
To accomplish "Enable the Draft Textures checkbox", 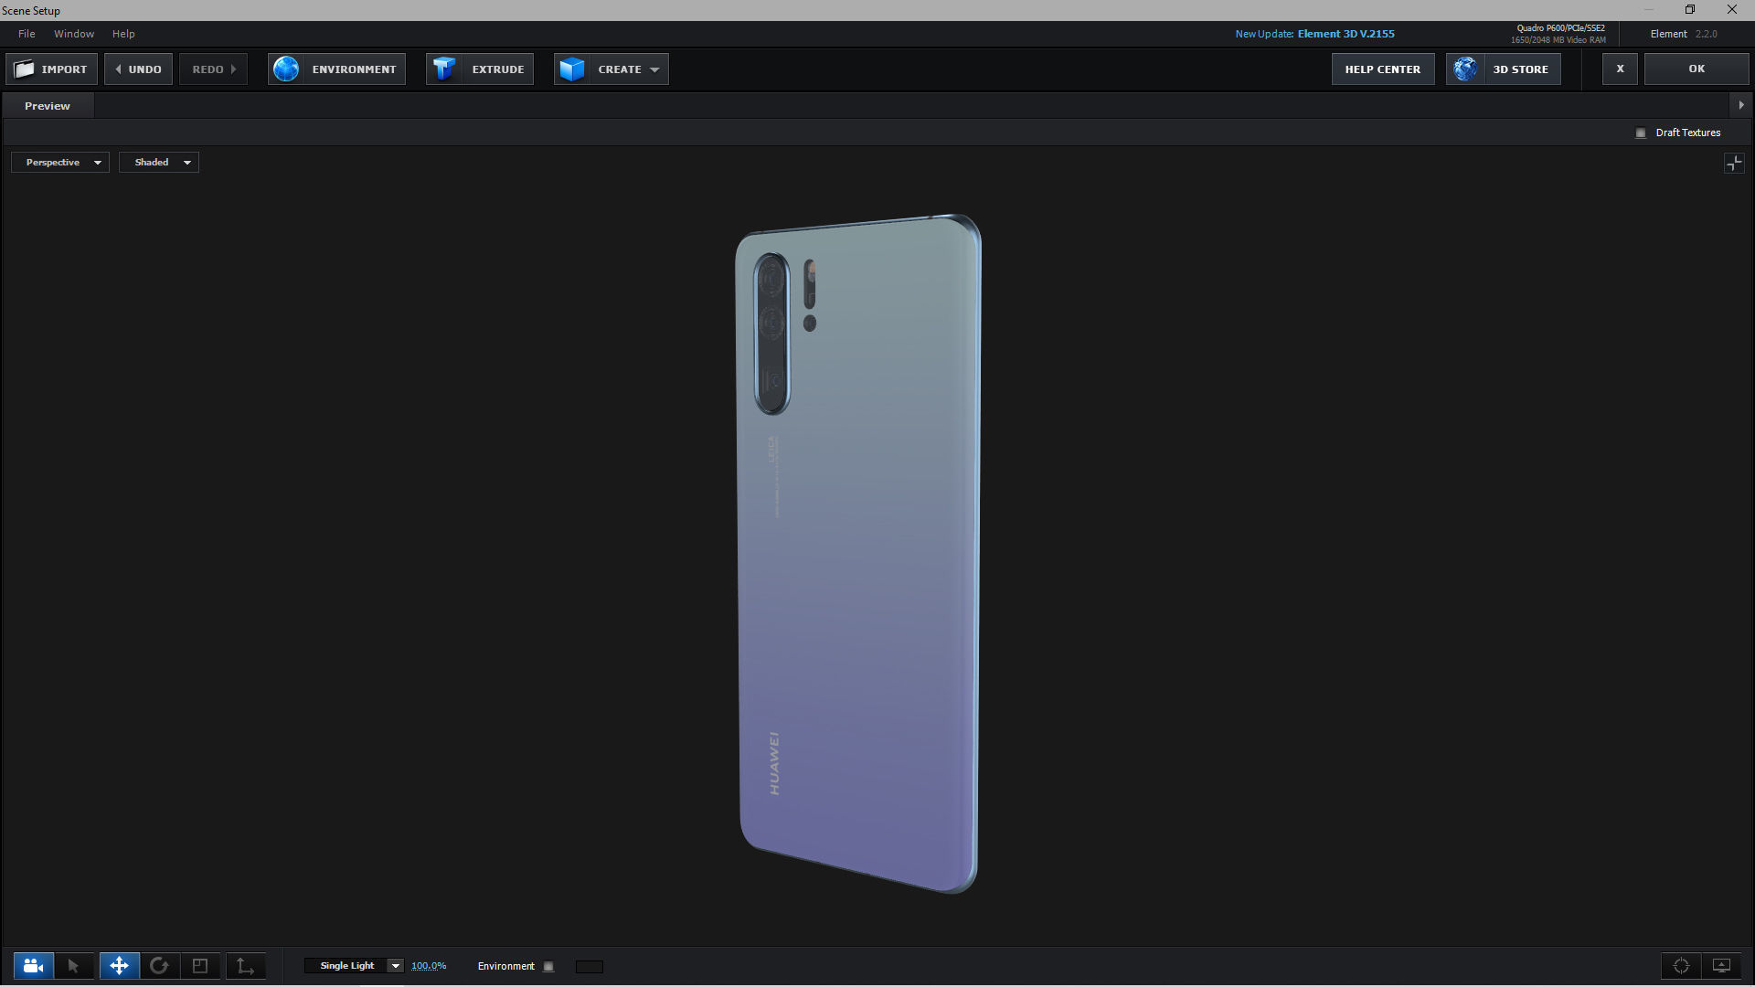I will click(1641, 133).
